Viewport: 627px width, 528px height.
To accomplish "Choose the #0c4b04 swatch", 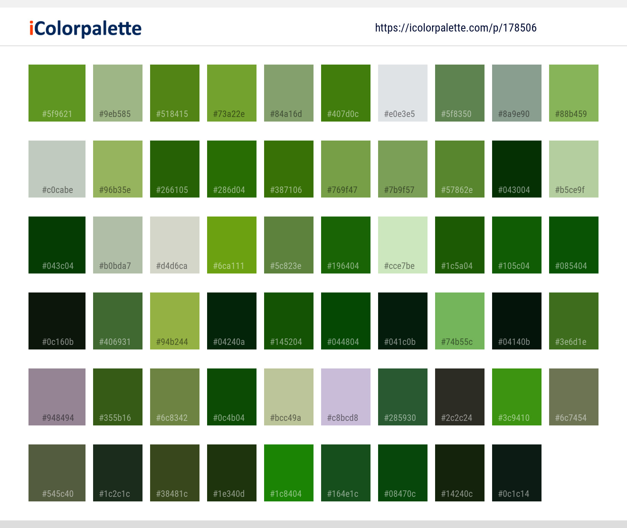I will click(x=232, y=397).
